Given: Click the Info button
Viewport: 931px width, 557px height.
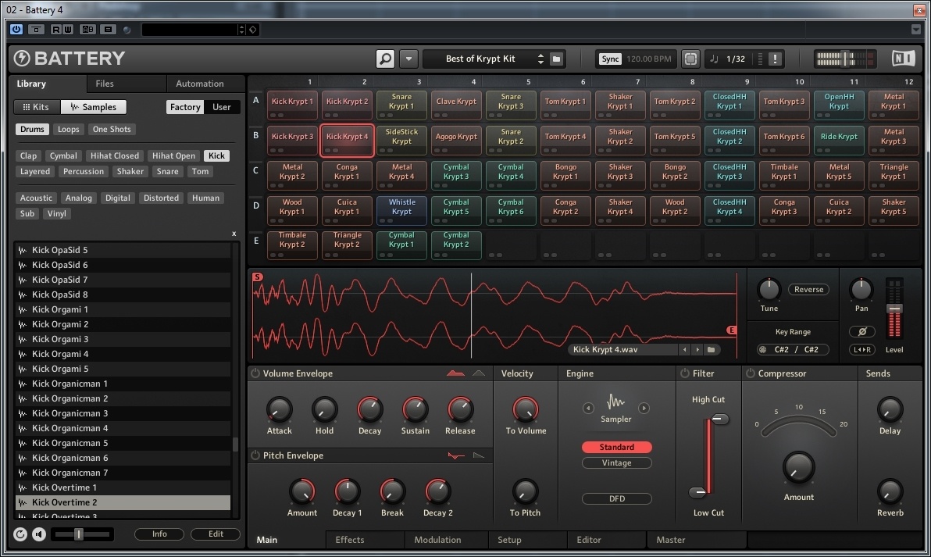Looking at the screenshot, I should click(159, 534).
